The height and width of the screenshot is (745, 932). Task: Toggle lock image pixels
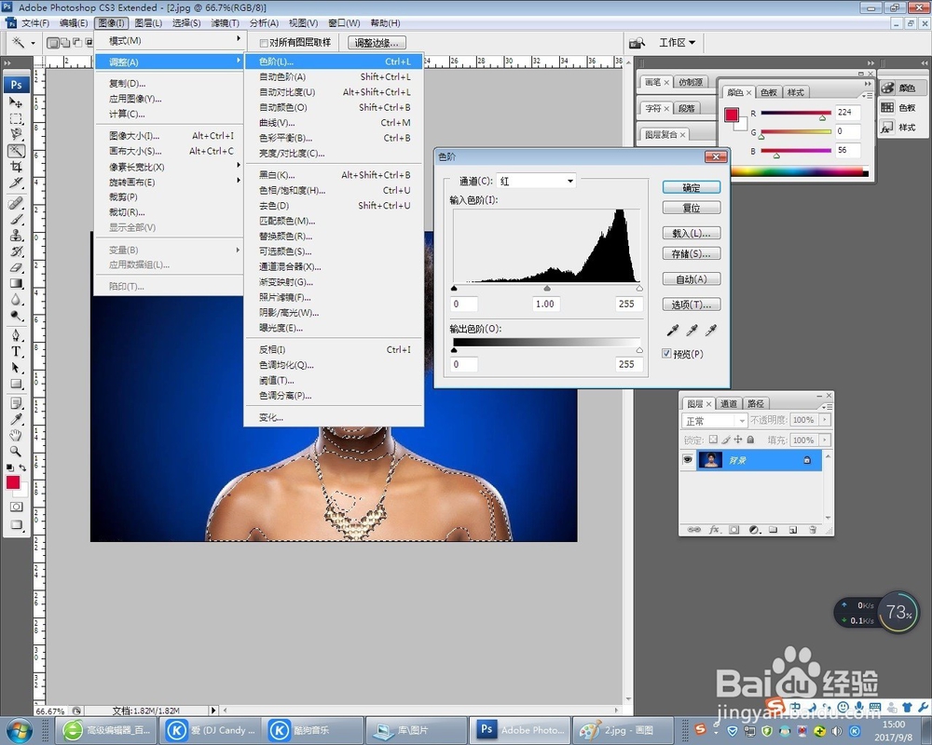point(726,440)
